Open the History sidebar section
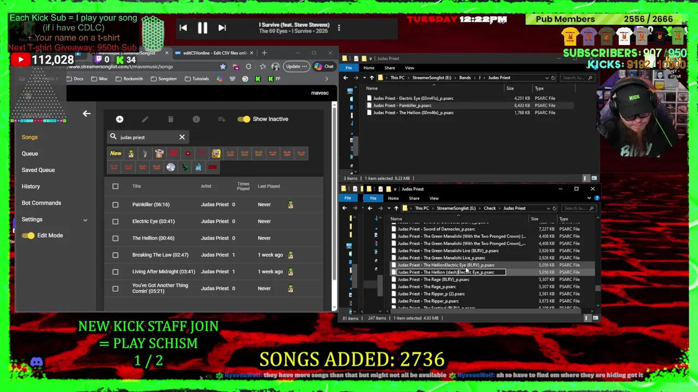 click(31, 186)
